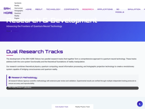Click the Dual Research Tracks heading
The height and width of the screenshot is (109, 145).
pyautogui.click(x=35, y=52)
